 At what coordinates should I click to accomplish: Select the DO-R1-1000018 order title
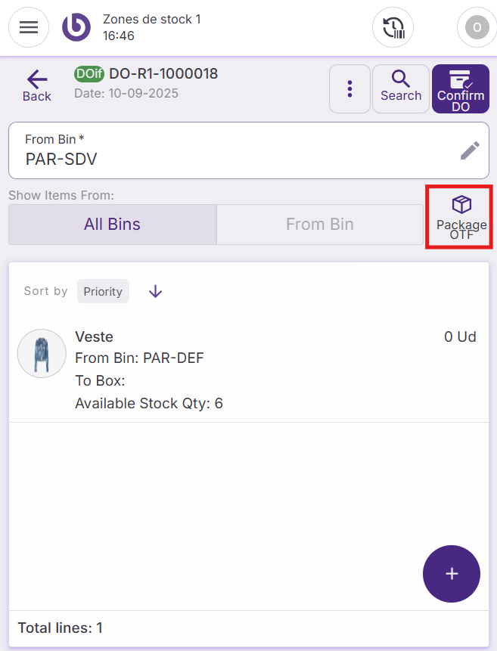pos(163,74)
